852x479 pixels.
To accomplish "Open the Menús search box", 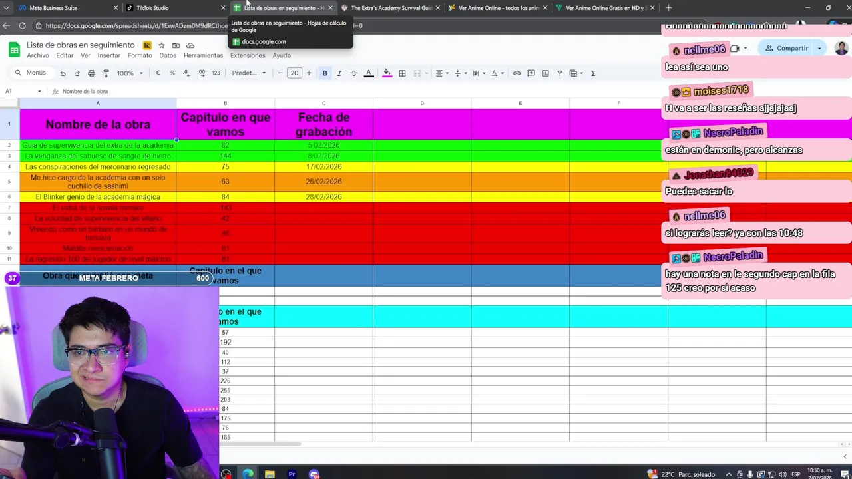I will click(x=31, y=73).
